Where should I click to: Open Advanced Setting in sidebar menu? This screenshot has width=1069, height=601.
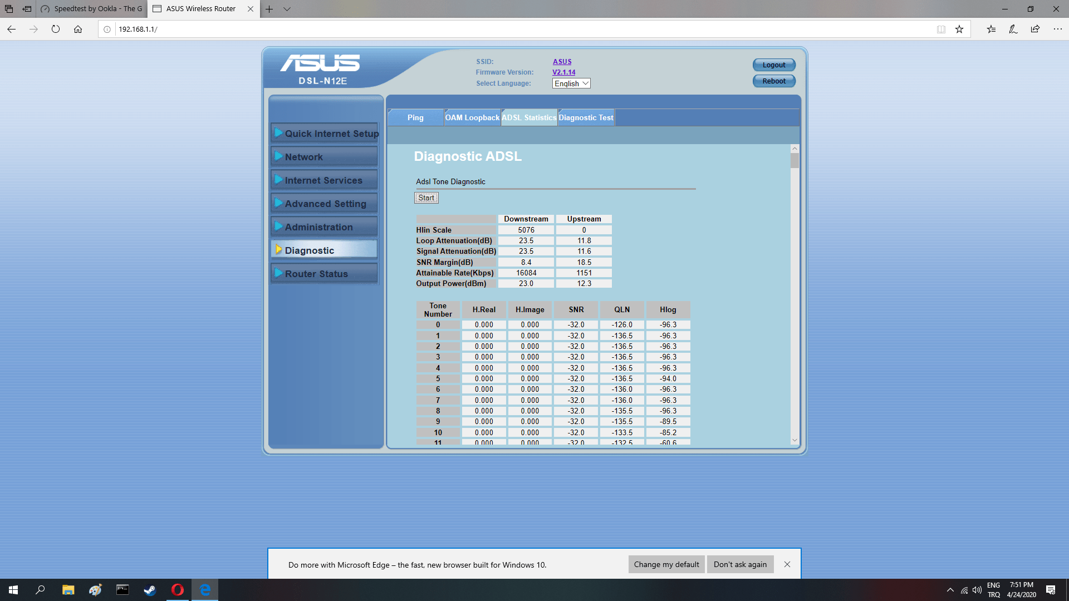coord(325,204)
